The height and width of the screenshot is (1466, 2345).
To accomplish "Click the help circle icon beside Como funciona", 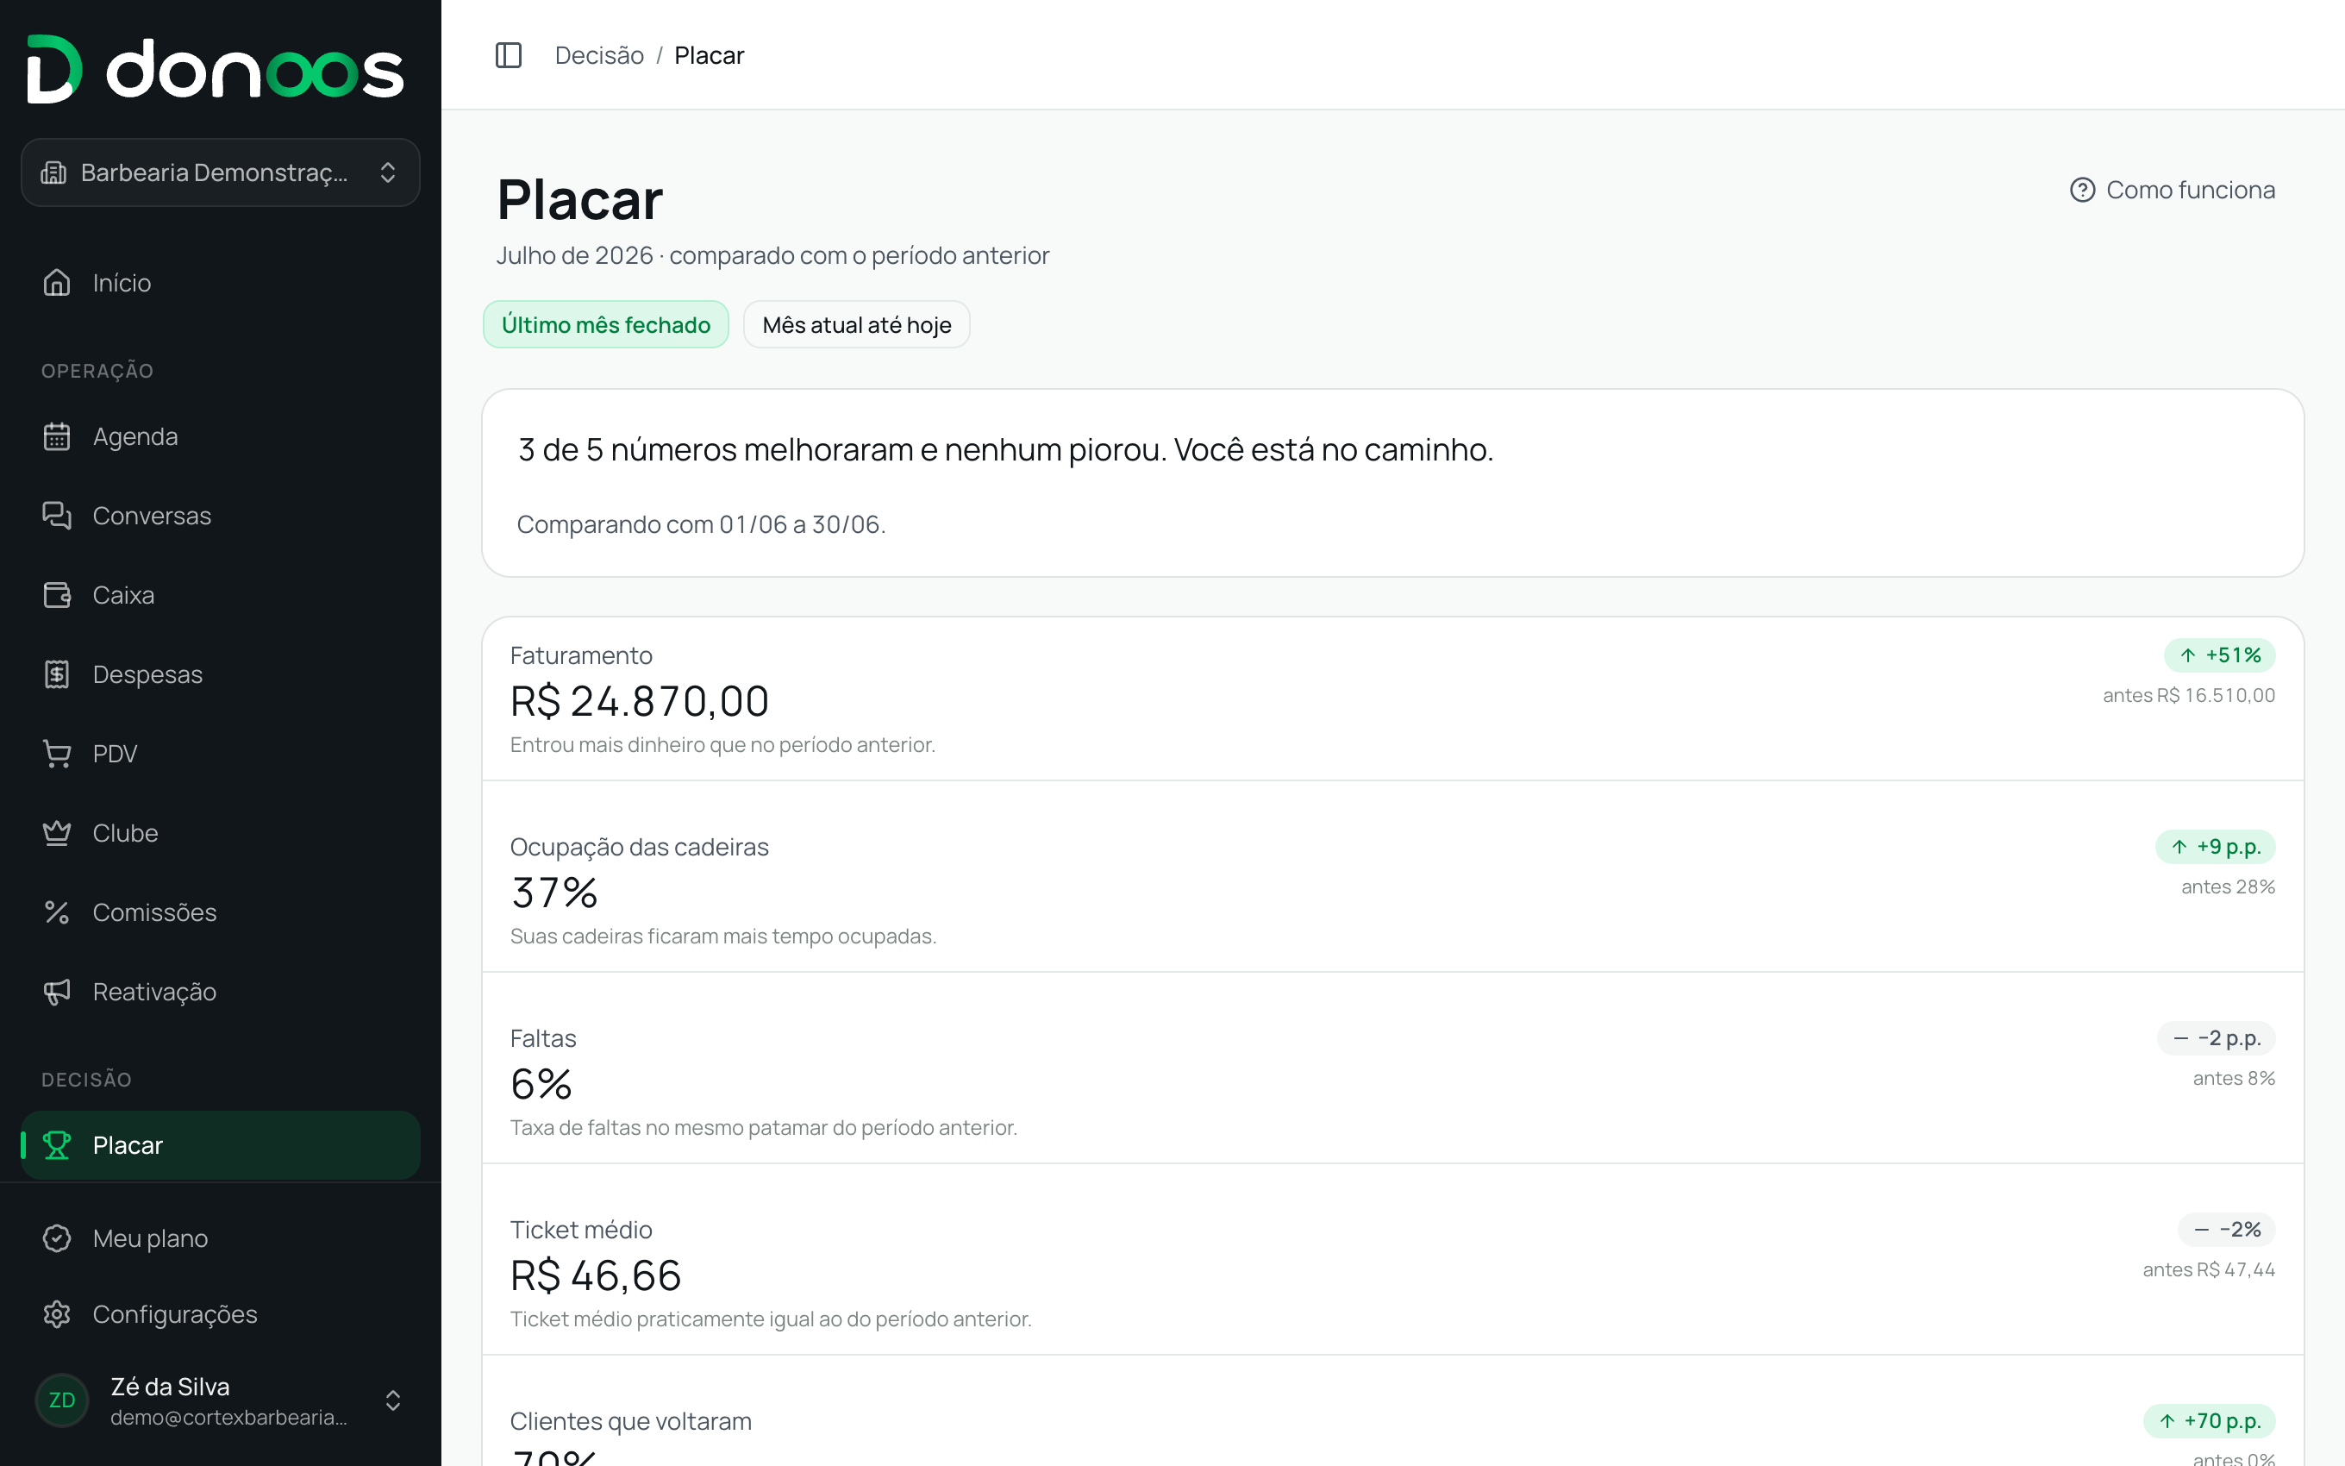I will 2082,190.
